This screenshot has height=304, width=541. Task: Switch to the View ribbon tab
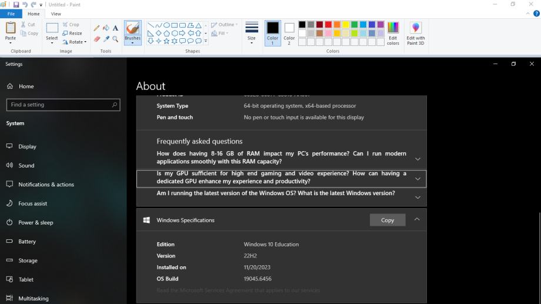point(56,14)
